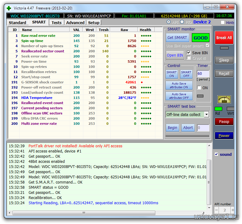Open the Off-line data collect dropdown
Screen dimensions: 242x224
tap(206, 115)
